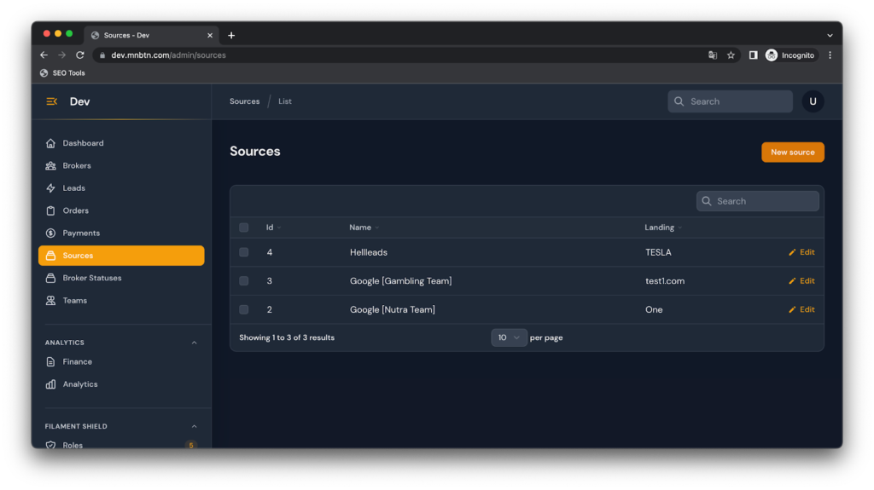The height and width of the screenshot is (490, 874).
Task: Click the Analytics bar chart icon
Action: point(51,384)
